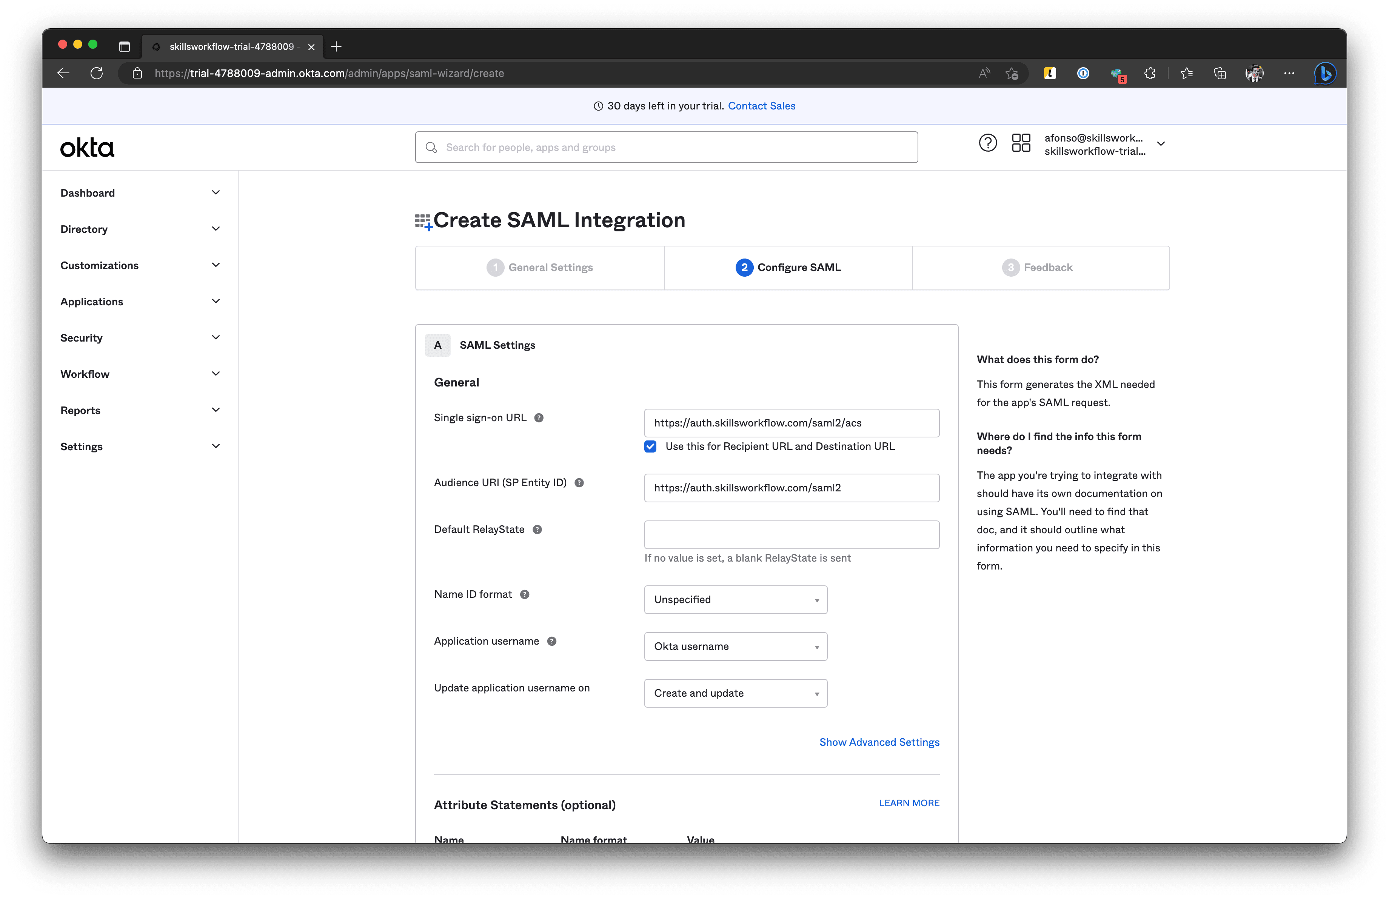Open Update application username on dropdown
Viewport: 1389px width, 899px height.
735,693
